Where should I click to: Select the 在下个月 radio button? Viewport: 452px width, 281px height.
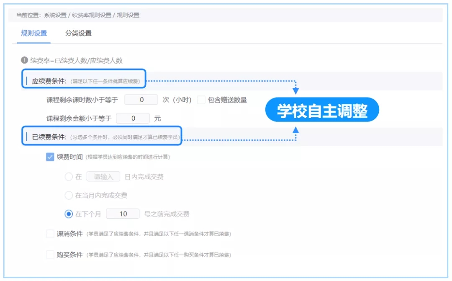point(69,214)
